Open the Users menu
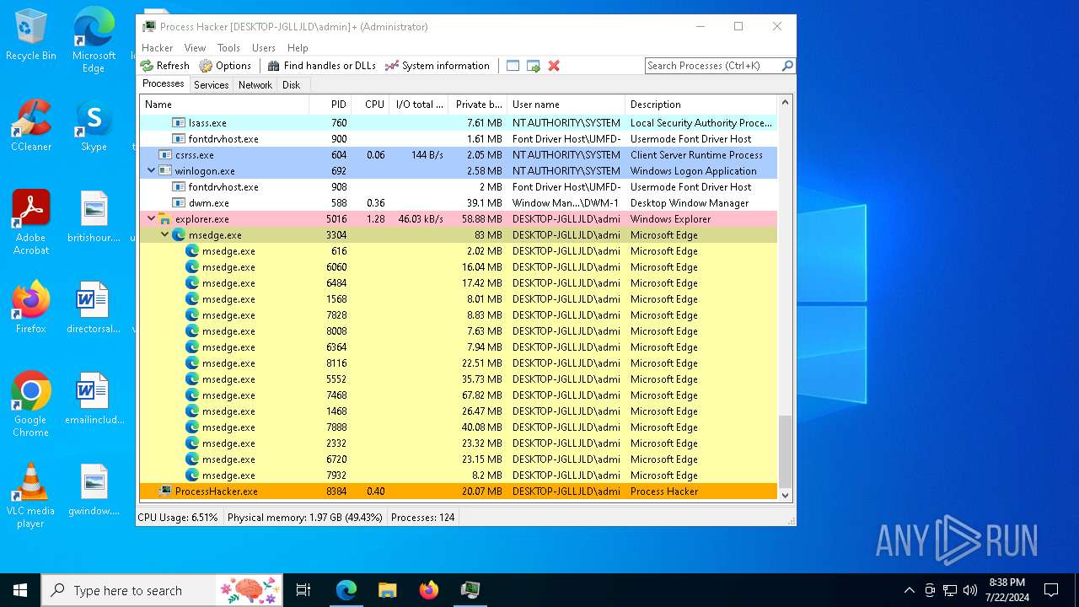 pyautogui.click(x=263, y=48)
